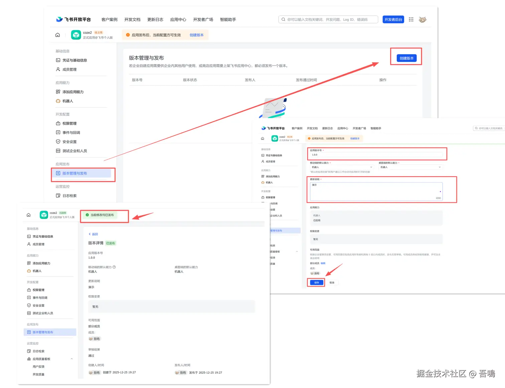Click the 添加应用能力 icon in the version management sidebar
The width and height of the screenshot is (505, 388).
(58, 92)
